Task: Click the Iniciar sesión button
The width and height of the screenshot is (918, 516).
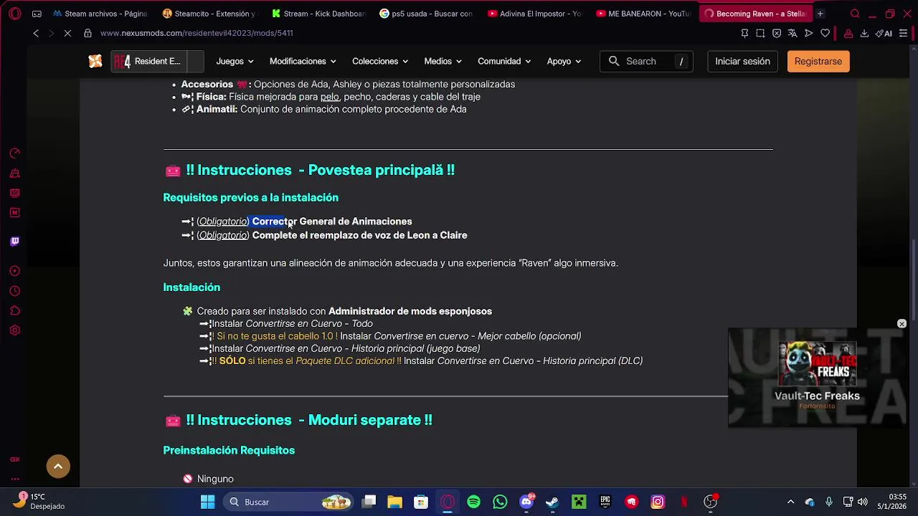Action: coord(742,62)
